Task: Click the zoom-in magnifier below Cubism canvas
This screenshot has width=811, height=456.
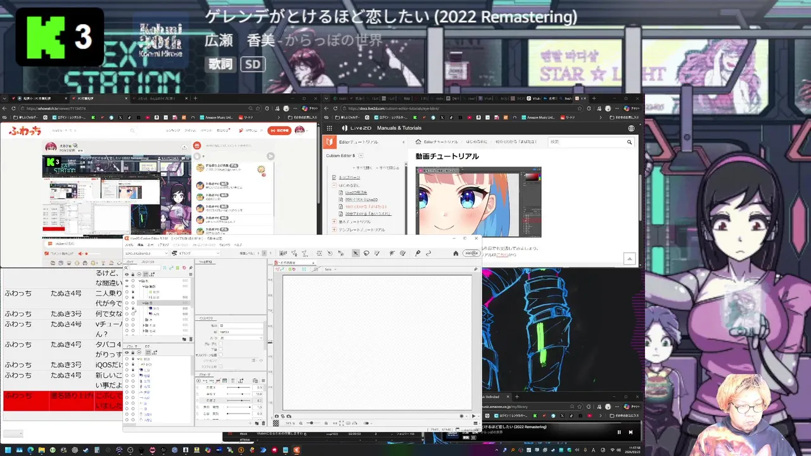Action: 326,423
